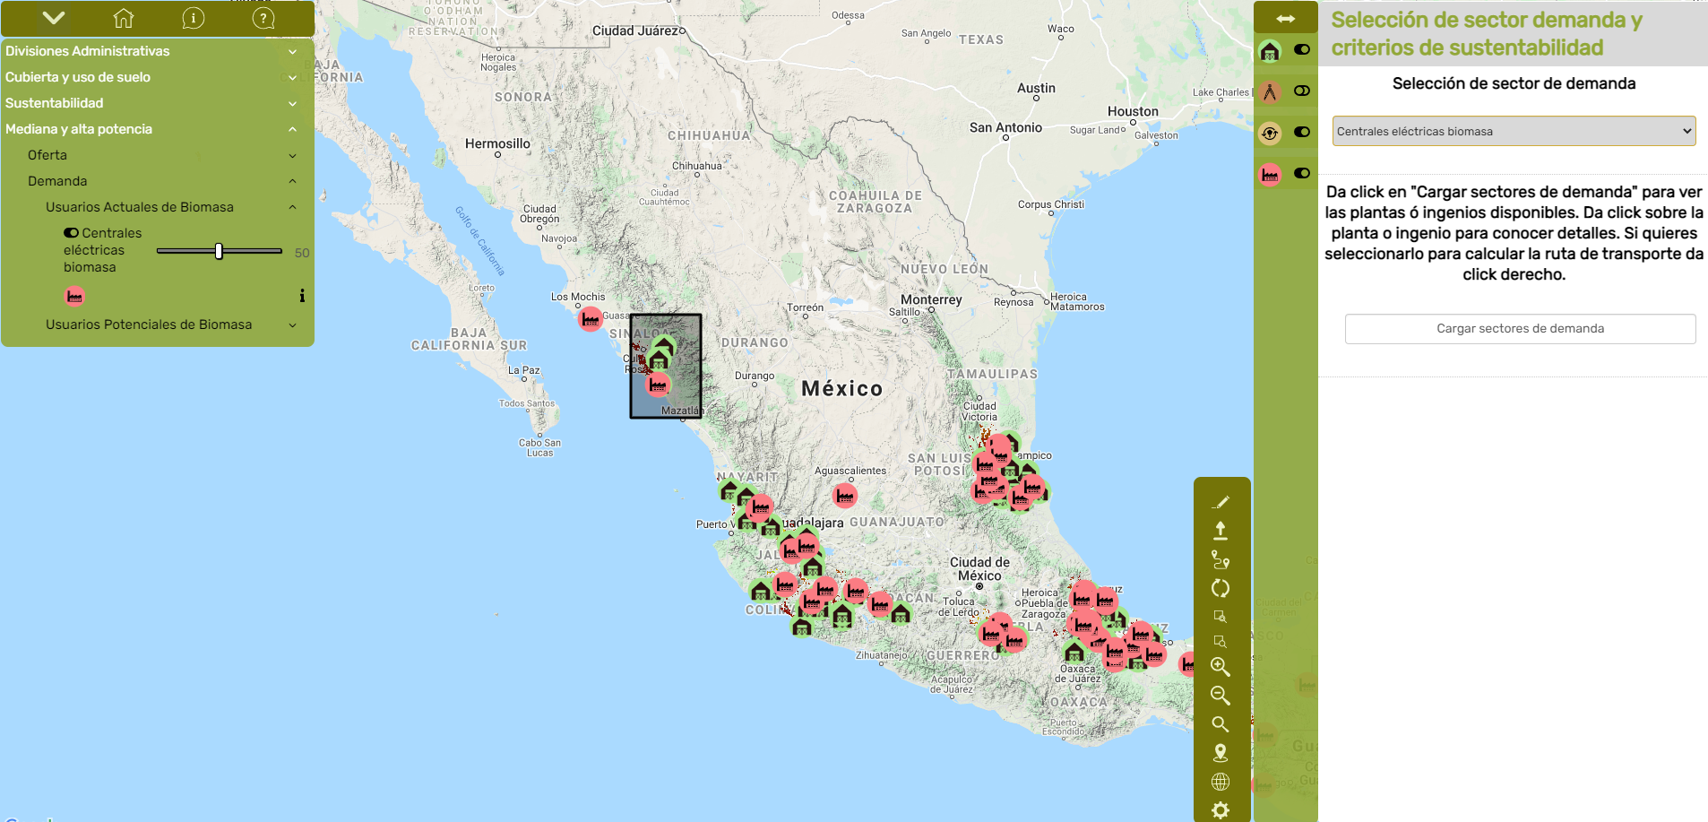Toggle Centrales eléctricas biomasa layer switch
1708x822 pixels.
[71, 233]
